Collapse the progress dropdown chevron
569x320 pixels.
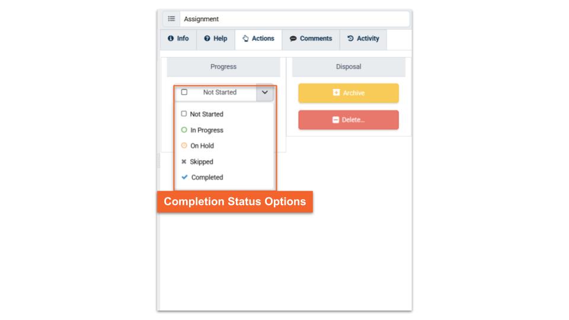264,92
